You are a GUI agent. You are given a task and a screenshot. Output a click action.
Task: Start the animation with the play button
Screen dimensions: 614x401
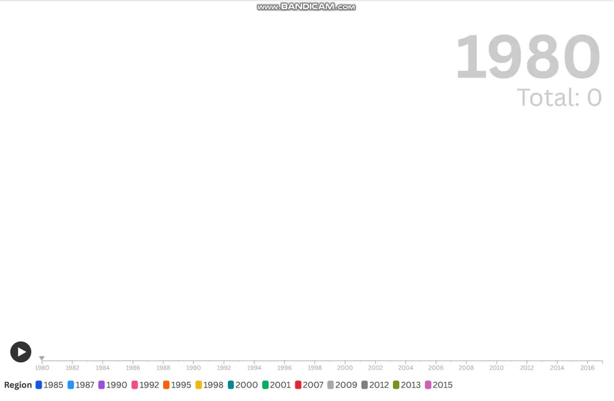pos(20,352)
